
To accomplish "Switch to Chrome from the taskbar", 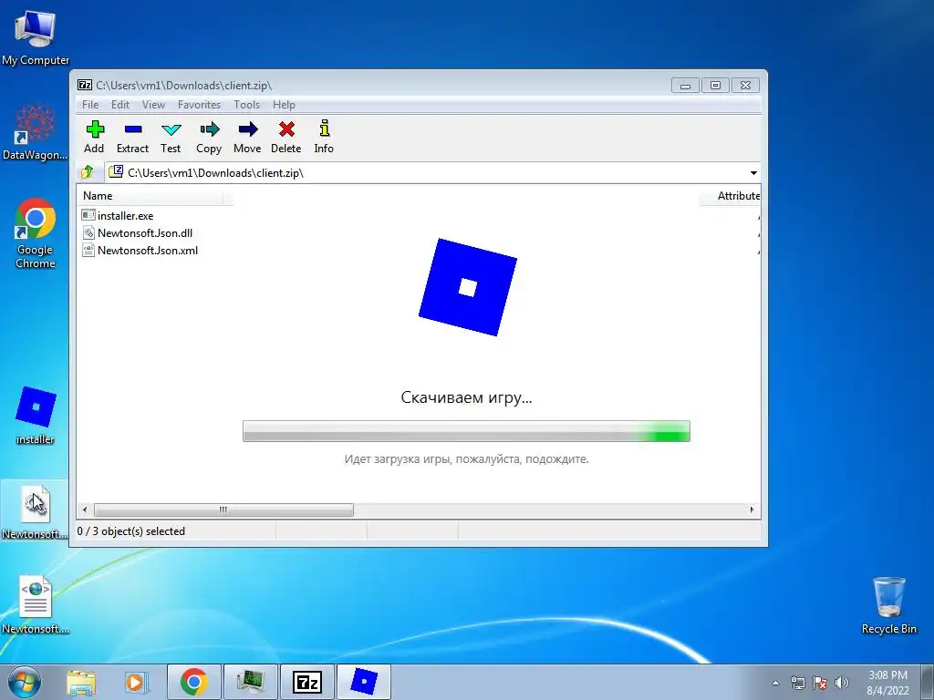I will point(193,682).
